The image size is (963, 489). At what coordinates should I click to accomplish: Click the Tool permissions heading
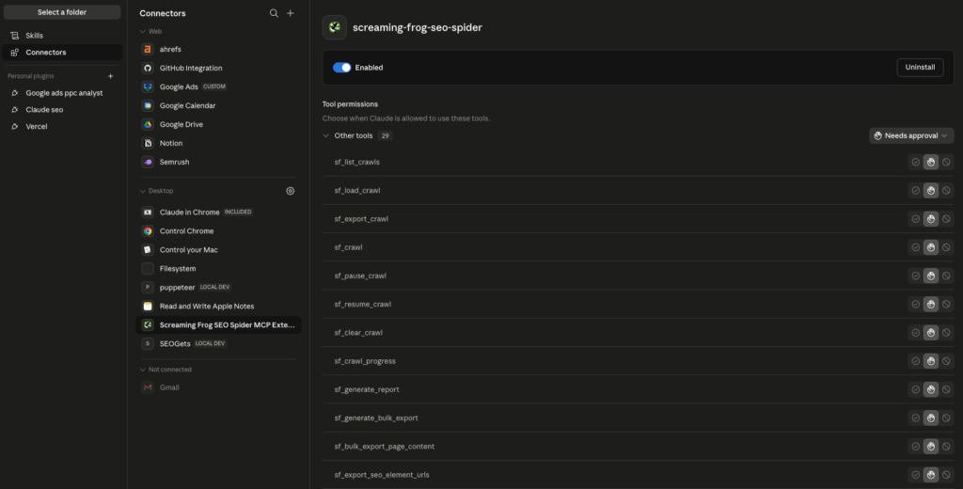(x=350, y=104)
